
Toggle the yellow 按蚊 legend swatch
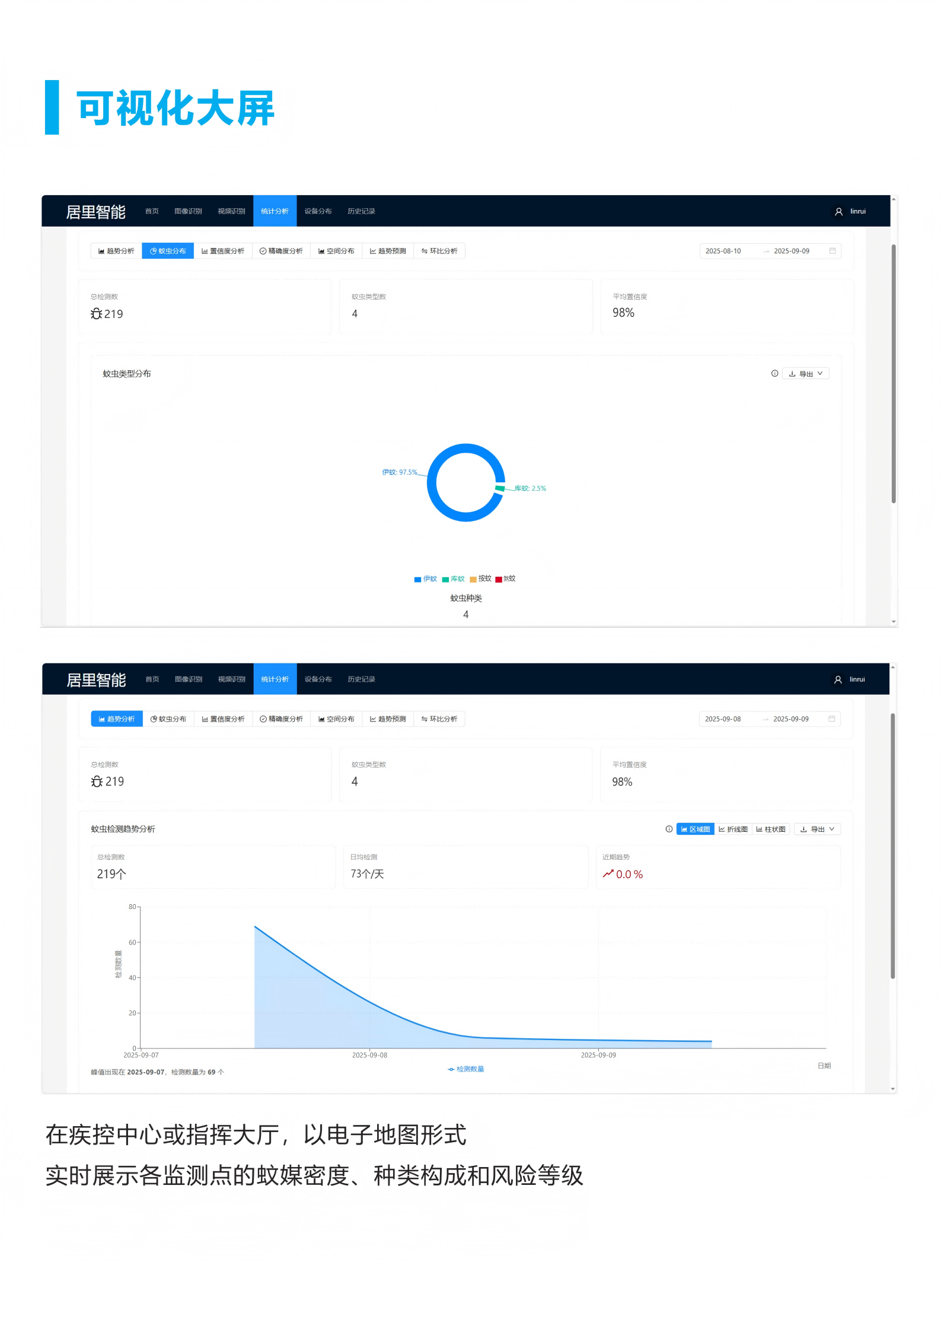click(473, 579)
